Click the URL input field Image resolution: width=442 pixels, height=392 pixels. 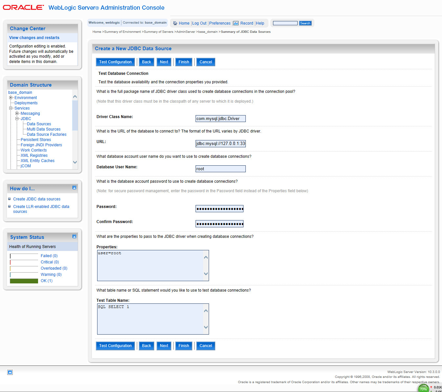pos(221,143)
